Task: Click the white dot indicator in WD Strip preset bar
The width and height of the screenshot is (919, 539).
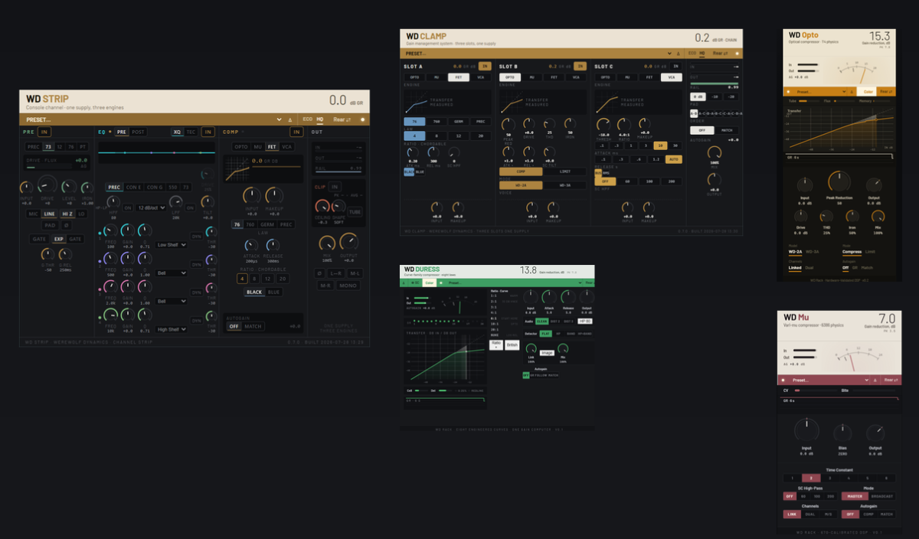Action: (362, 119)
